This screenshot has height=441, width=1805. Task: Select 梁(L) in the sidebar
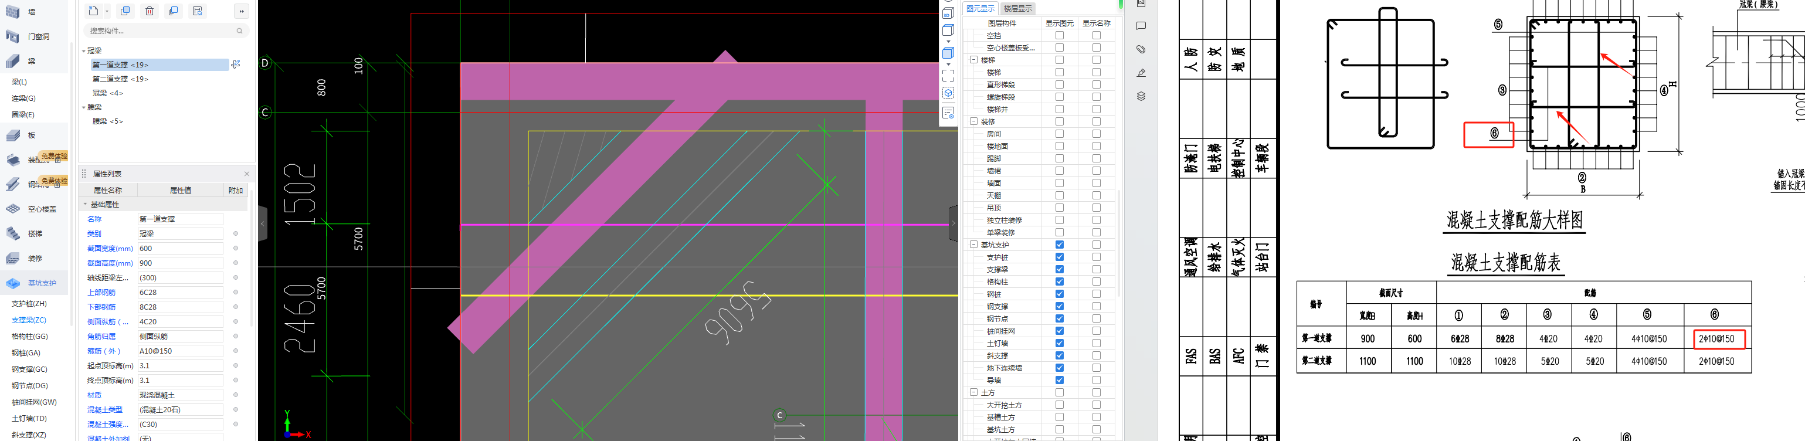pyautogui.click(x=19, y=82)
